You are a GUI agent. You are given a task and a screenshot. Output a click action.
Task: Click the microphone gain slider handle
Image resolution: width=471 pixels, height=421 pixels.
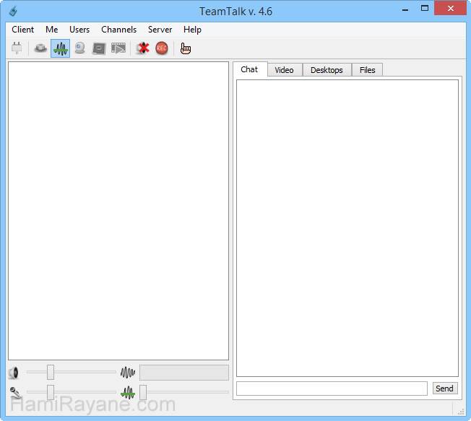[x=51, y=392]
